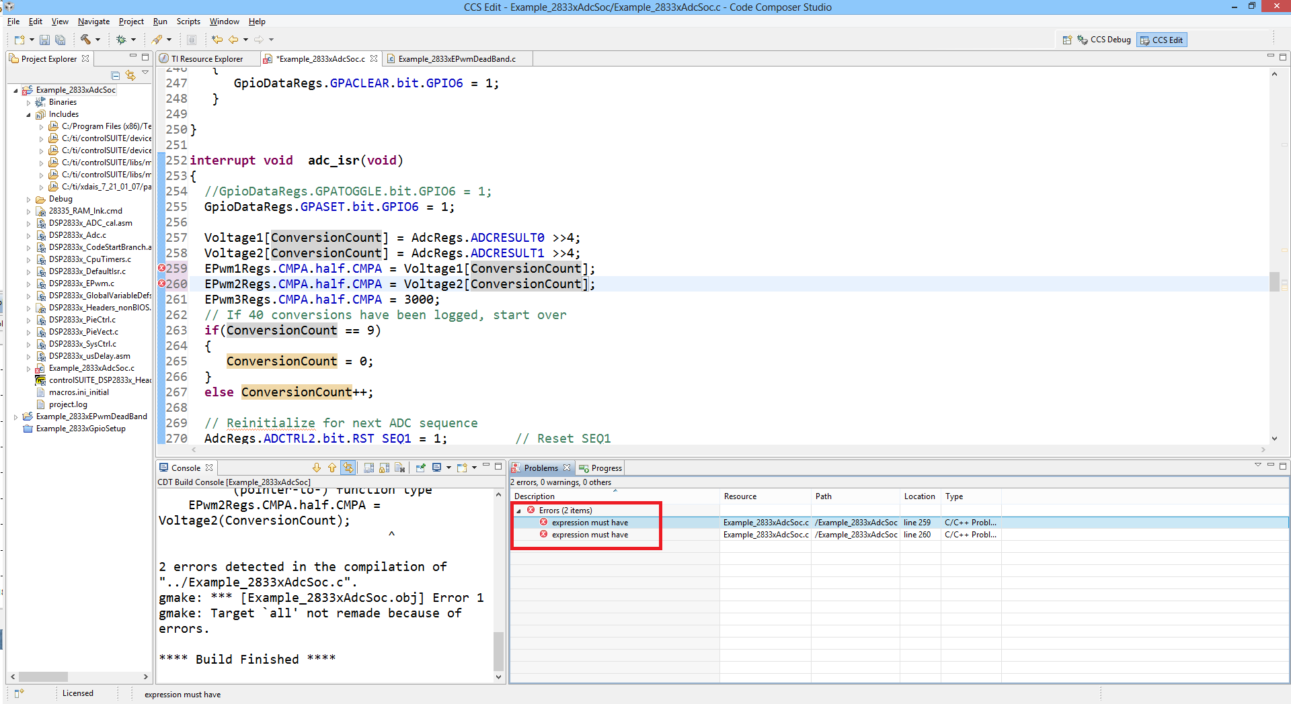Go to last edit location
Image resolution: width=1291 pixels, height=704 pixels.
click(217, 40)
